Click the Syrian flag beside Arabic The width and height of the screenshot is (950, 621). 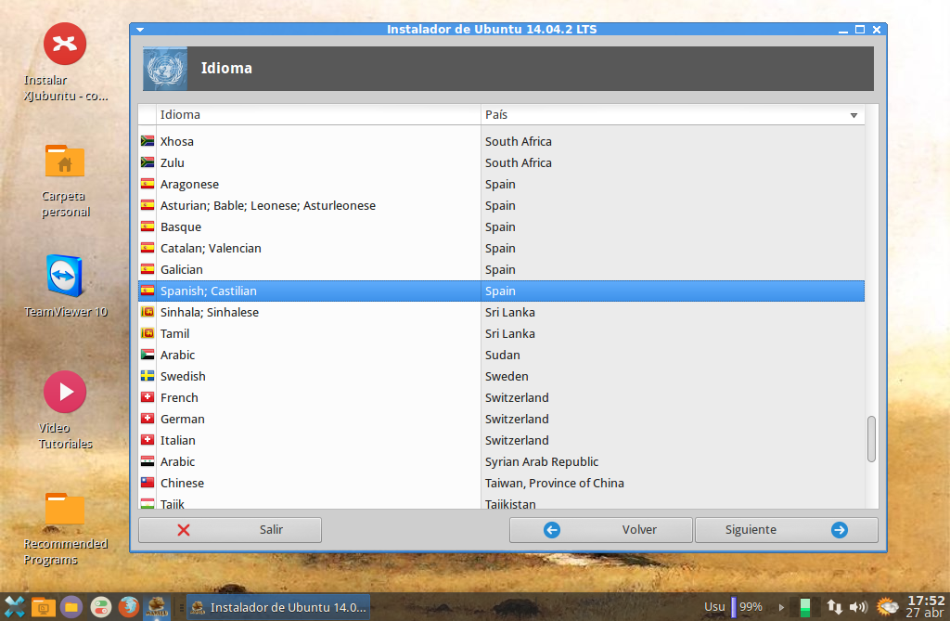pos(148,461)
